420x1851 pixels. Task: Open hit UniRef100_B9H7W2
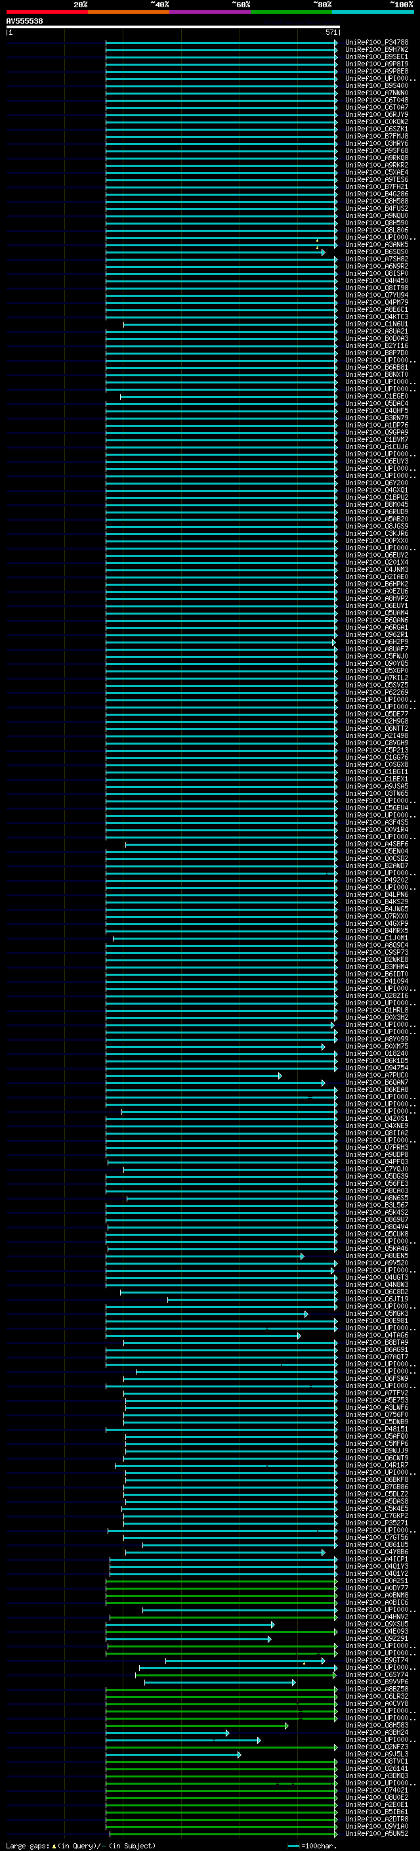click(376, 50)
